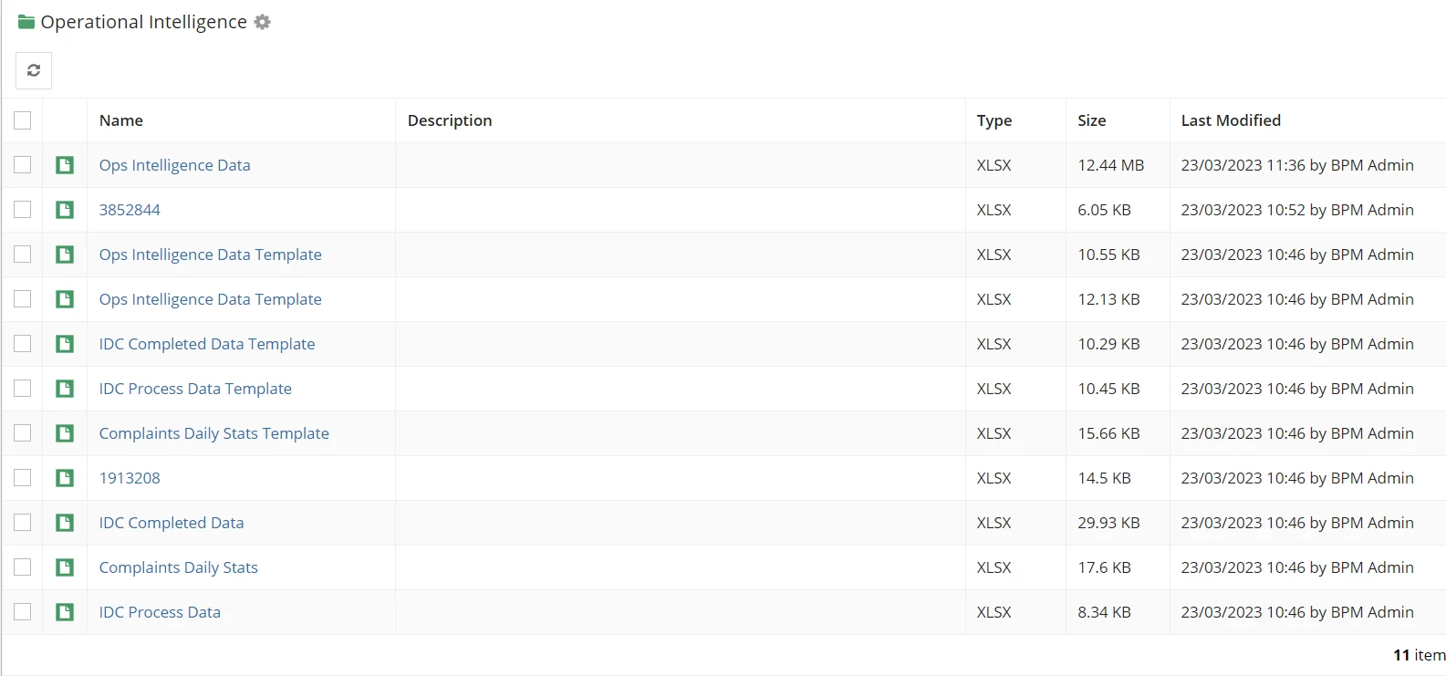
Task: Sort by the Name column header
Action: click(121, 120)
